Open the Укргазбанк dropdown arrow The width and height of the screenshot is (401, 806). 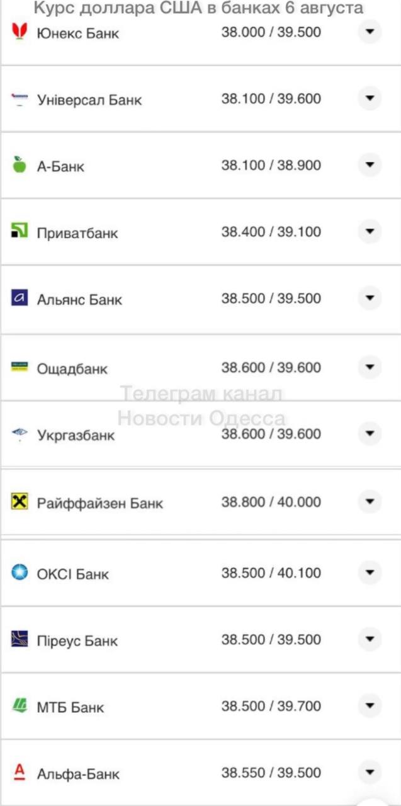tap(370, 434)
